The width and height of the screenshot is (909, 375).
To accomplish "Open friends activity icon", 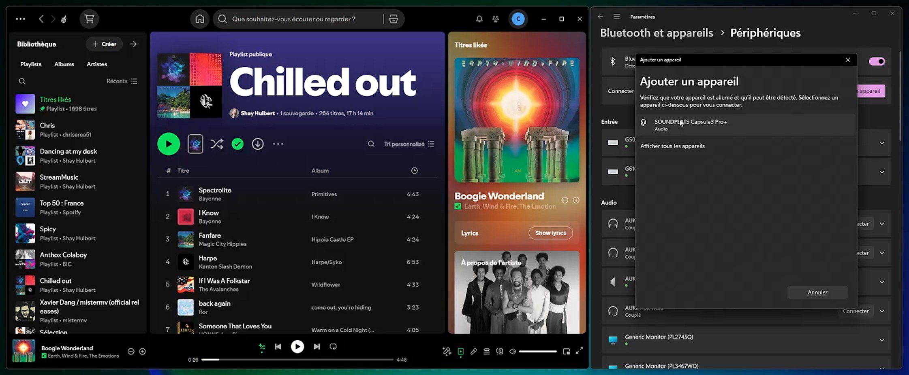I will [x=495, y=19].
